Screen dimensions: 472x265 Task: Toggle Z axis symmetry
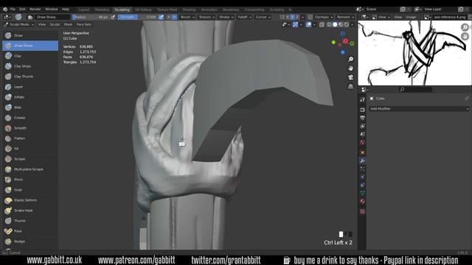pos(297,17)
